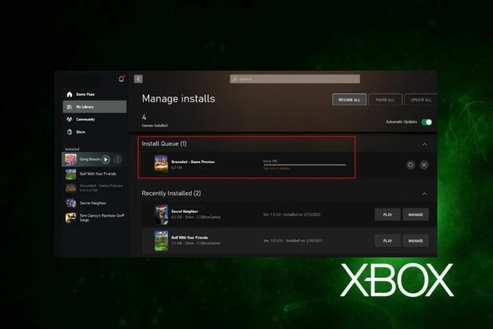
Task: Open notifications via the bell icon
Action: 120,78
